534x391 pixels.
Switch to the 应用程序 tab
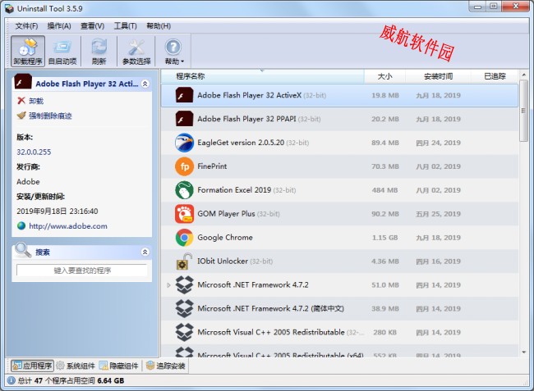click(x=32, y=366)
